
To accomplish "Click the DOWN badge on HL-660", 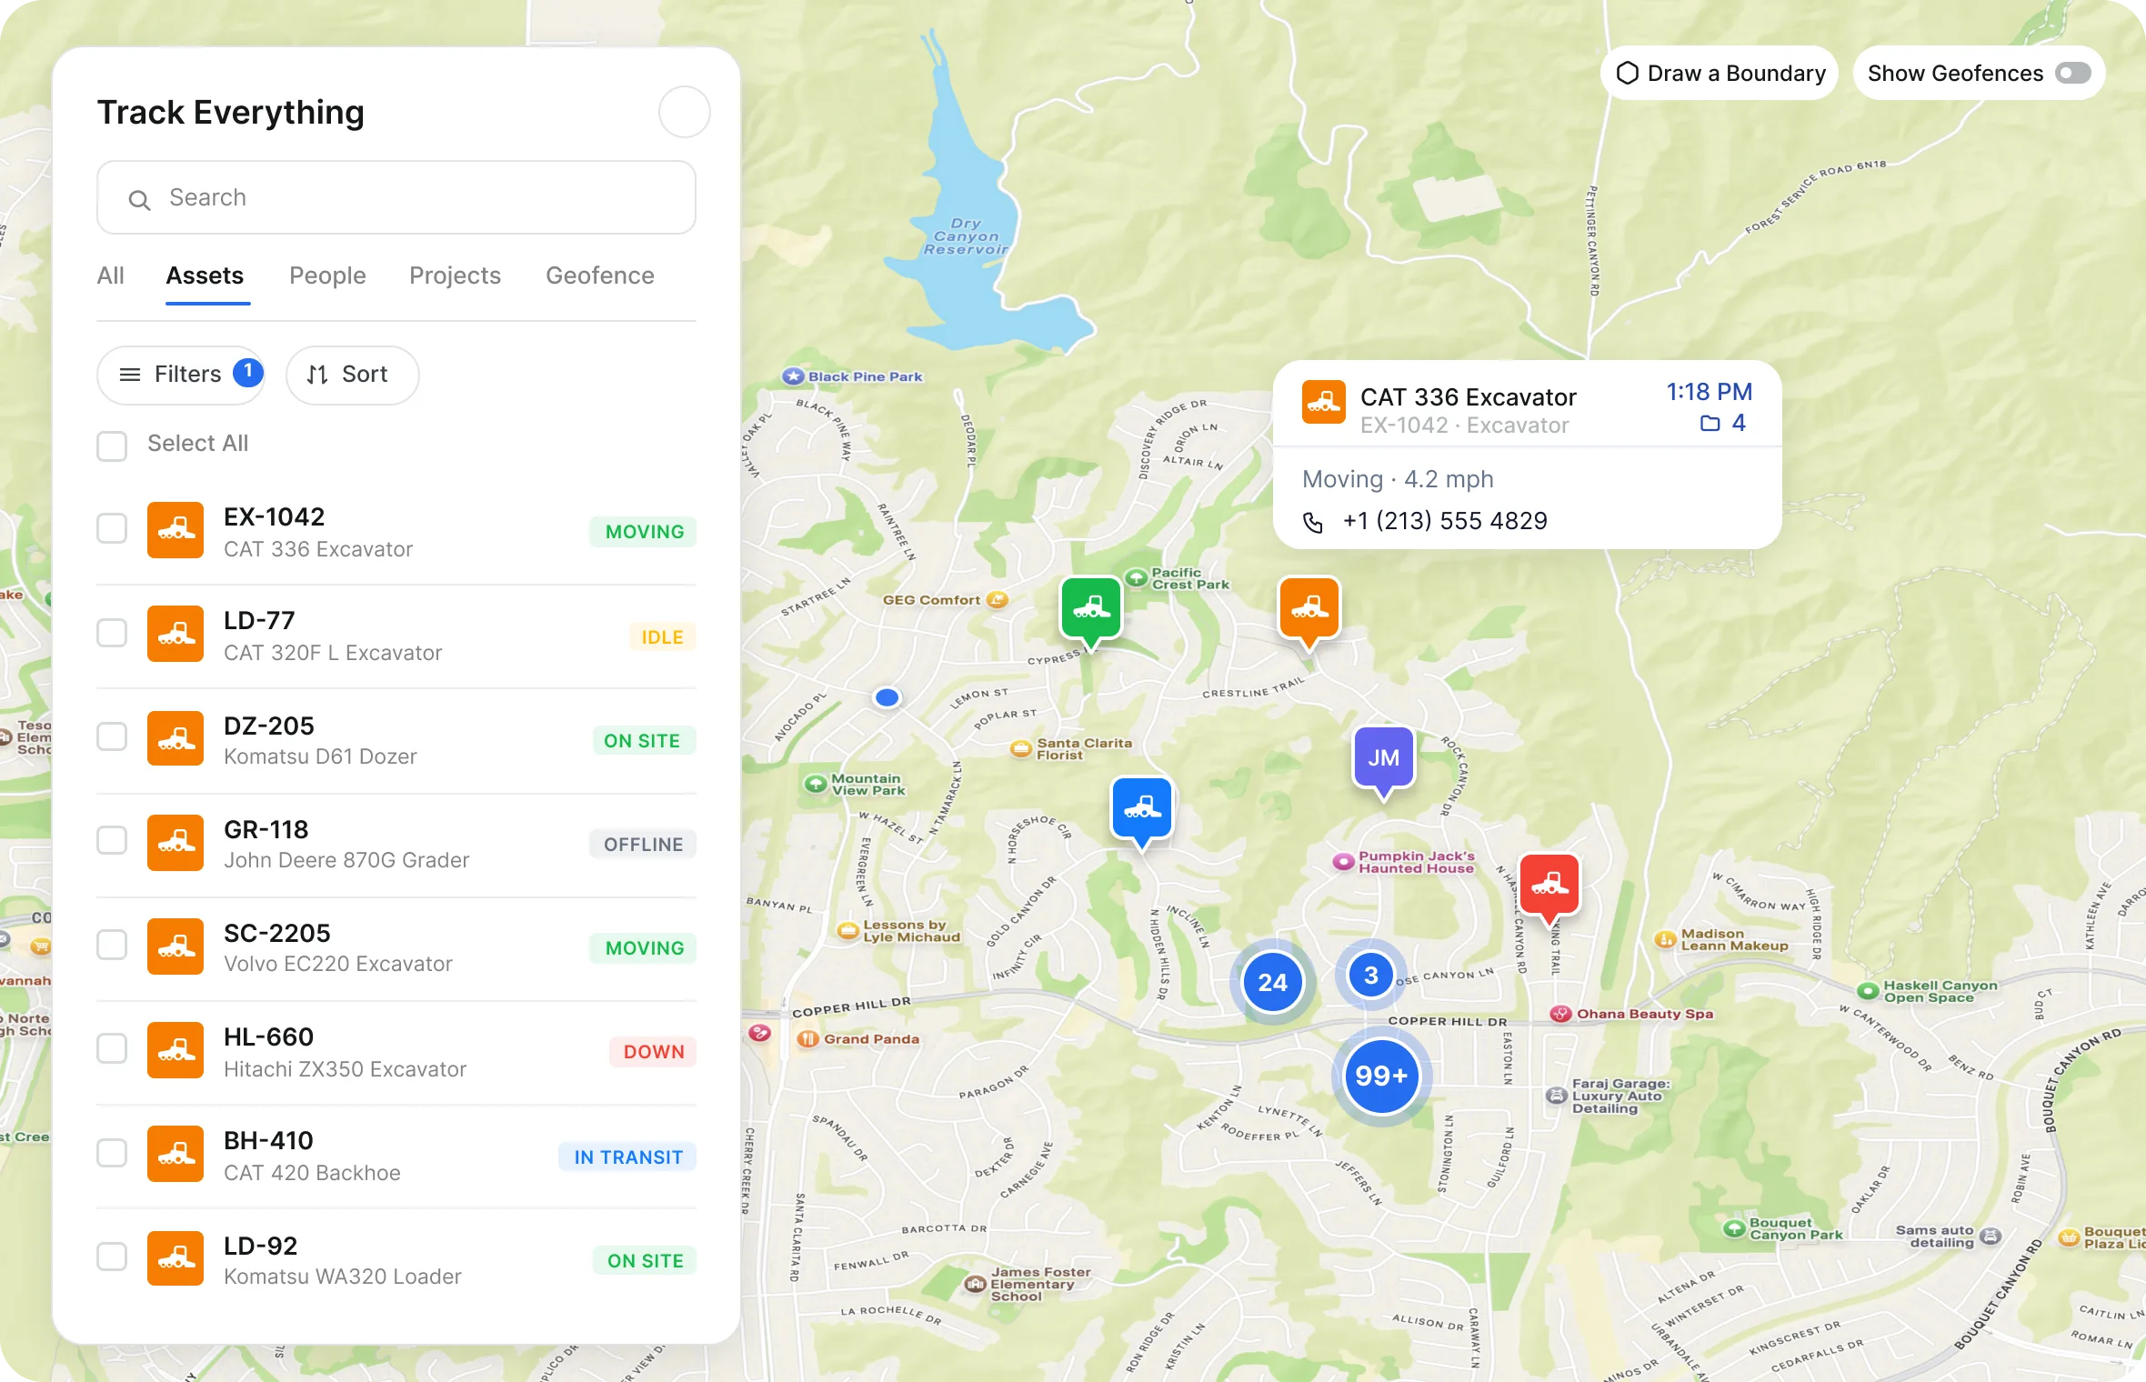I will (x=653, y=1052).
